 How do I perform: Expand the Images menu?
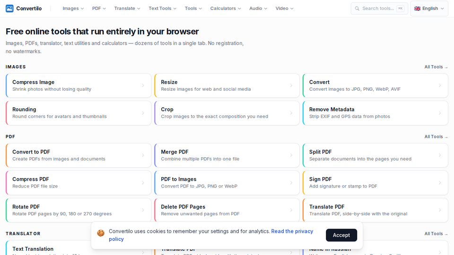click(73, 8)
